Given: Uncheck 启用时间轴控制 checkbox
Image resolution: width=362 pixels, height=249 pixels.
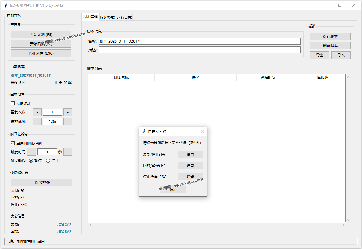Looking at the screenshot, I should 13,143.
